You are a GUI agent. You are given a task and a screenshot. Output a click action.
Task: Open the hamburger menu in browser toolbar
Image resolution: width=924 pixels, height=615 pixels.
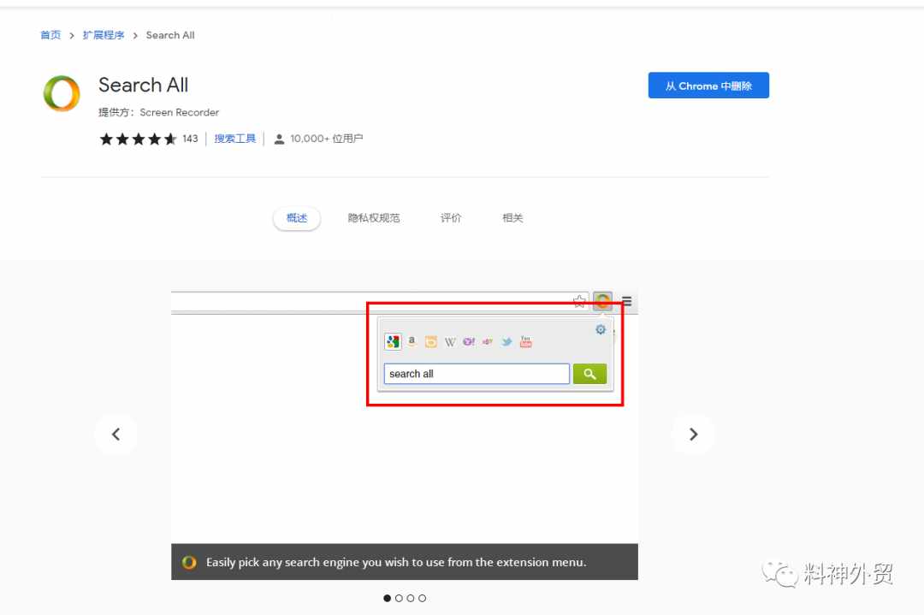click(626, 302)
